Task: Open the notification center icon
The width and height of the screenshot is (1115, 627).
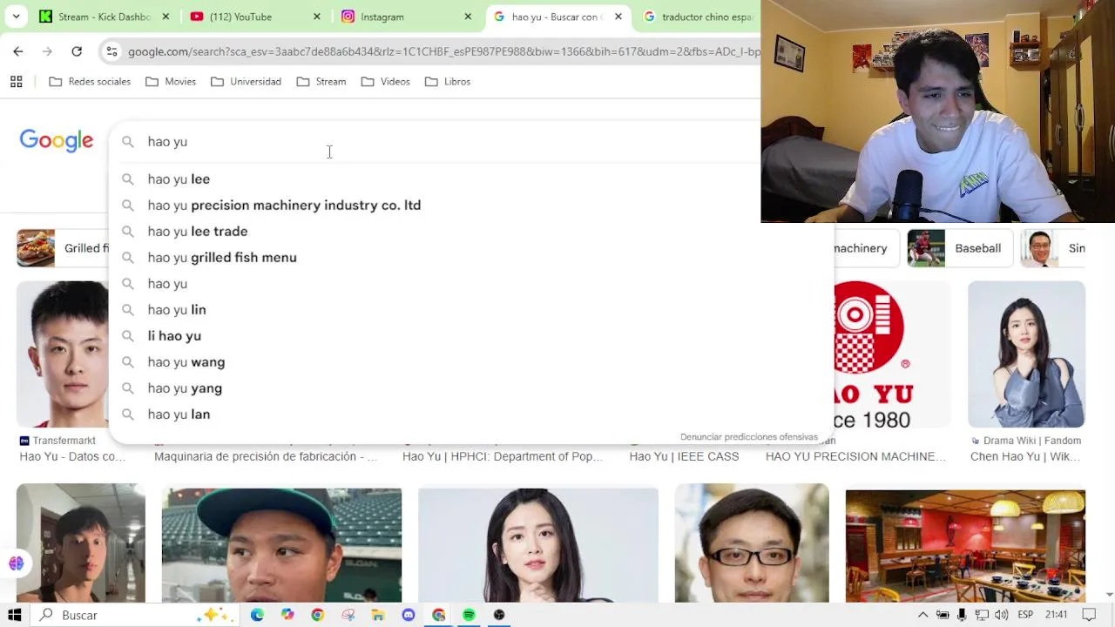Action: [1091, 615]
